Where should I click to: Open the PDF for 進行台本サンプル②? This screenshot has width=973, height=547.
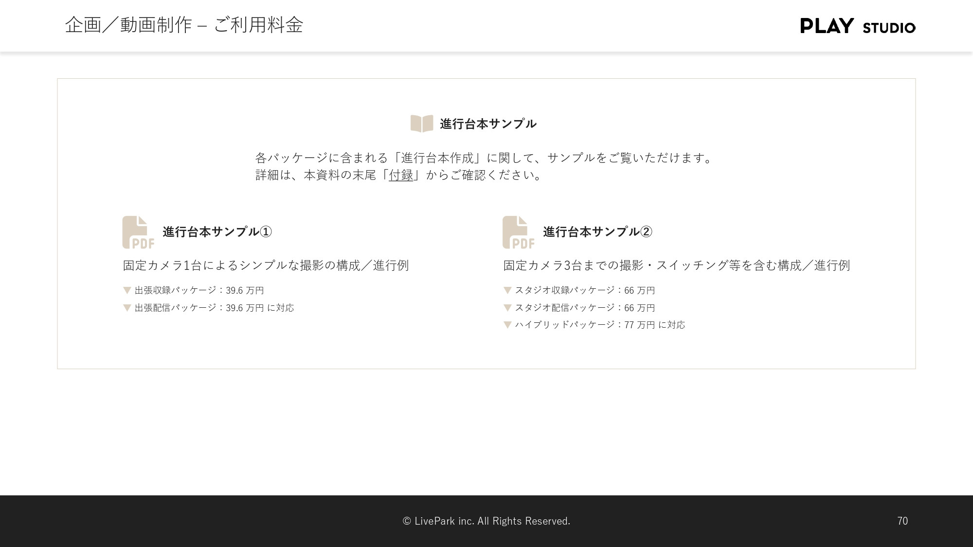click(518, 232)
